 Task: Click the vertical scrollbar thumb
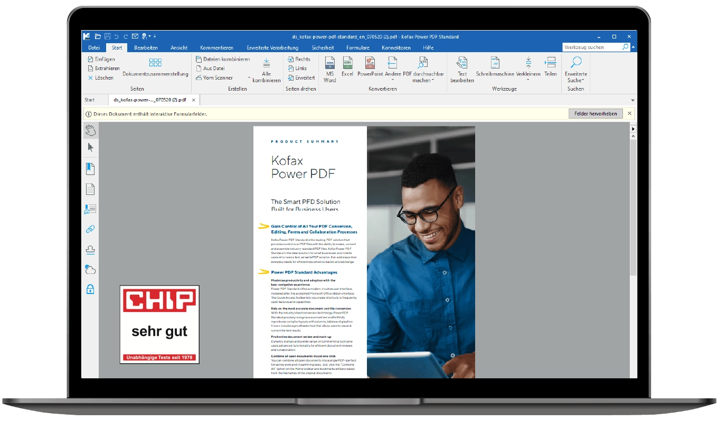tap(634, 208)
